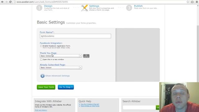199x112 pixels.
Task: Click the Basic Settings heading
Action: 51,22
